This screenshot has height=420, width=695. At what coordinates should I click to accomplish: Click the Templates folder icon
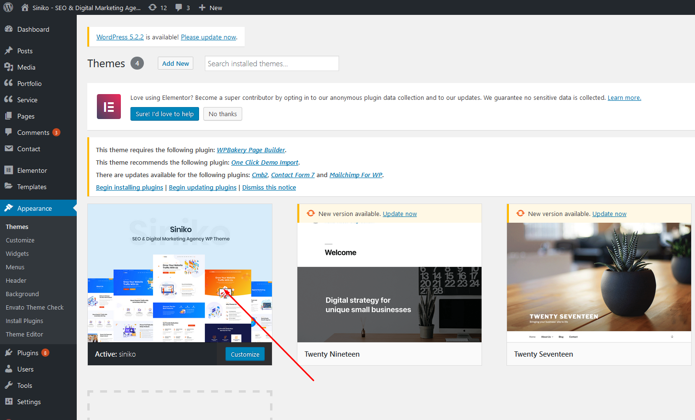pos(9,186)
